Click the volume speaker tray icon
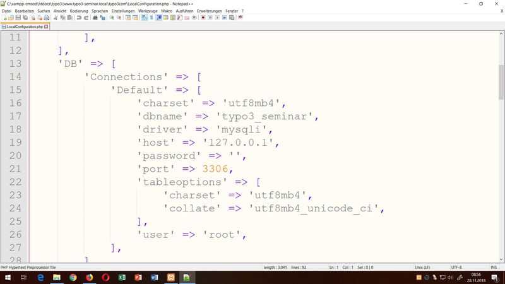This screenshot has height=284, width=505. coord(450,277)
